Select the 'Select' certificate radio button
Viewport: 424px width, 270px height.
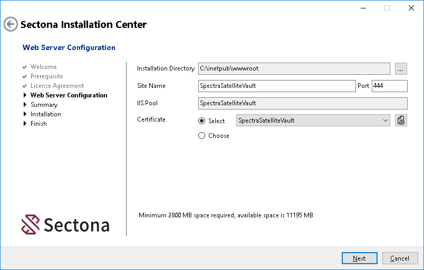pyautogui.click(x=201, y=121)
